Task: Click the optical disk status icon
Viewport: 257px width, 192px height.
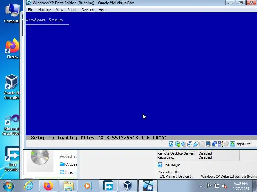Action: tap(177, 144)
